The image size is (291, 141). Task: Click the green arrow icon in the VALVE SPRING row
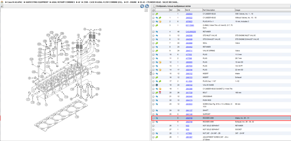pos(157,51)
